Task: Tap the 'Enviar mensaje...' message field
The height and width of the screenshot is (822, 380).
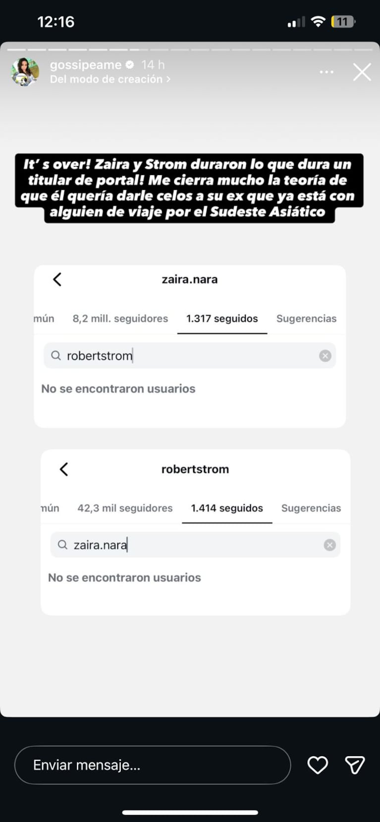Action: tap(152, 765)
